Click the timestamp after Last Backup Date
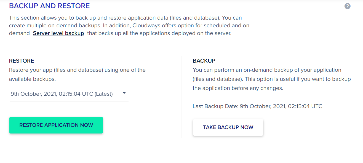 [x=281, y=106]
